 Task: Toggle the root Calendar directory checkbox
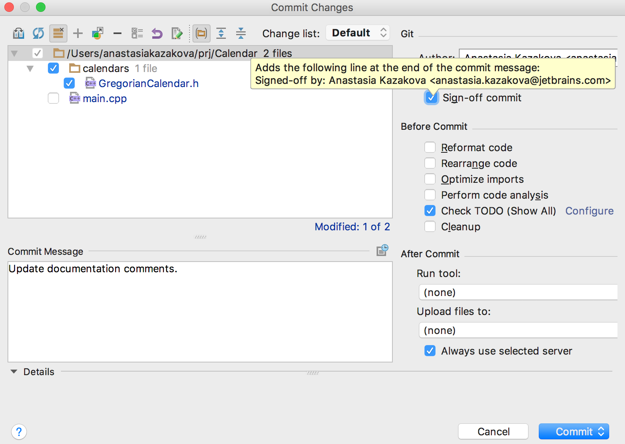point(38,53)
